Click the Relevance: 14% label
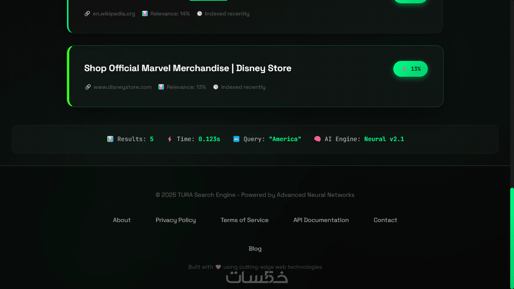This screenshot has height=289, width=514. 170,14
